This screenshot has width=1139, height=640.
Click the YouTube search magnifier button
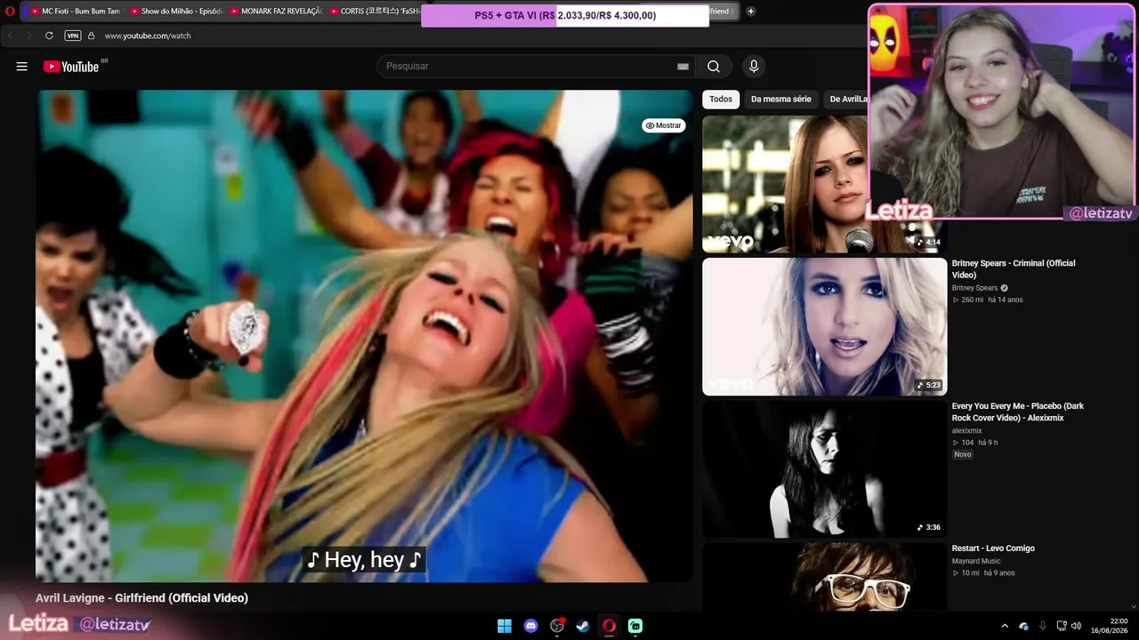coord(714,67)
